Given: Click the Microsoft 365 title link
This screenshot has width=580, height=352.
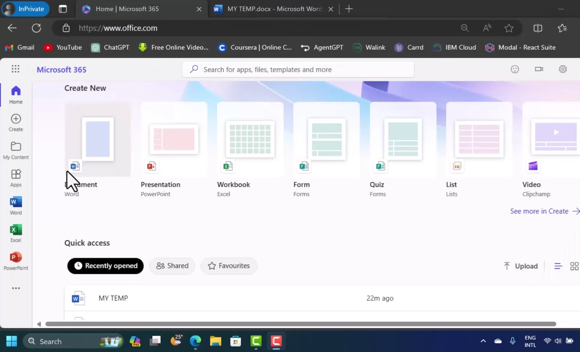Looking at the screenshot, I should 61,69.
